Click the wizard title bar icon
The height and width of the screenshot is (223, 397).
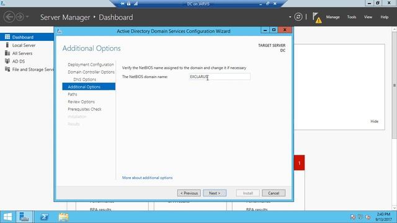point(60,31)
